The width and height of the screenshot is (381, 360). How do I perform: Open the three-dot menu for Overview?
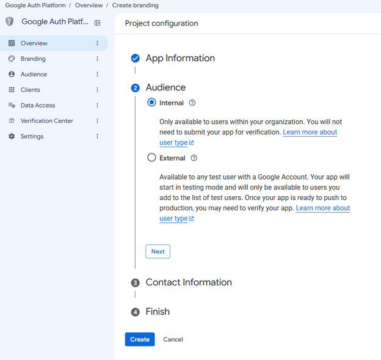pos(98,43)
